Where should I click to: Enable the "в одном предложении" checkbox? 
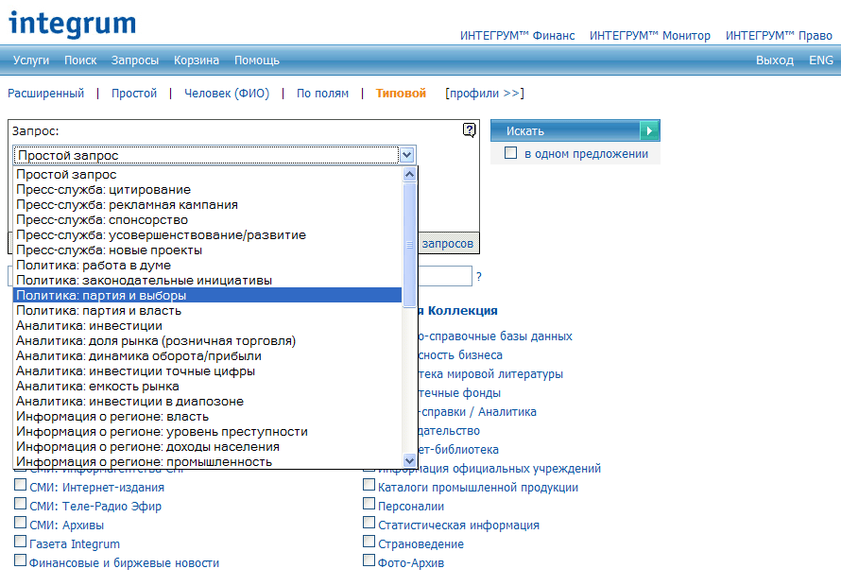pos(511,153)
